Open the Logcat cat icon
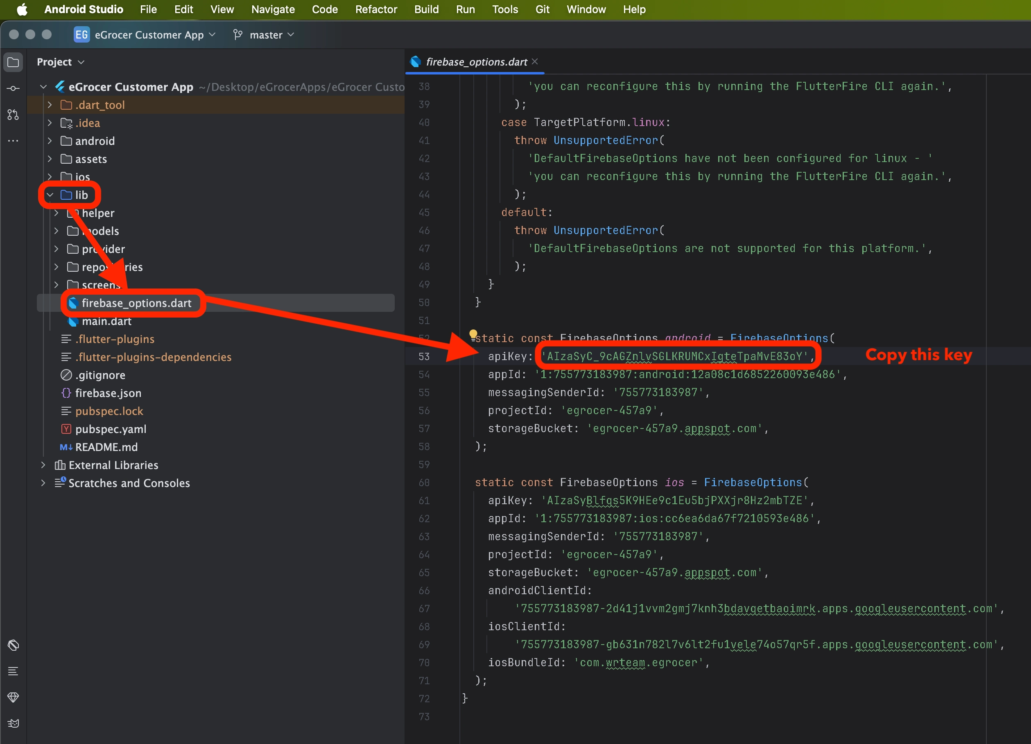 click(13, 724)
